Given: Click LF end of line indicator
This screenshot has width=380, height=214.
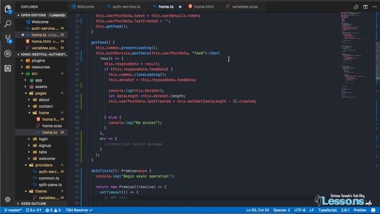Looking at the screenshot, I should 312,210.
